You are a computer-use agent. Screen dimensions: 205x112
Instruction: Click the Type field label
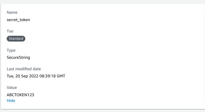11,50
